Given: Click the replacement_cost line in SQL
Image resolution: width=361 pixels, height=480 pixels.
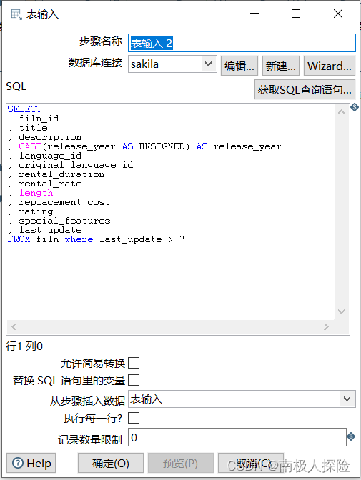Looking at the screenshot, I should (64, 202).
